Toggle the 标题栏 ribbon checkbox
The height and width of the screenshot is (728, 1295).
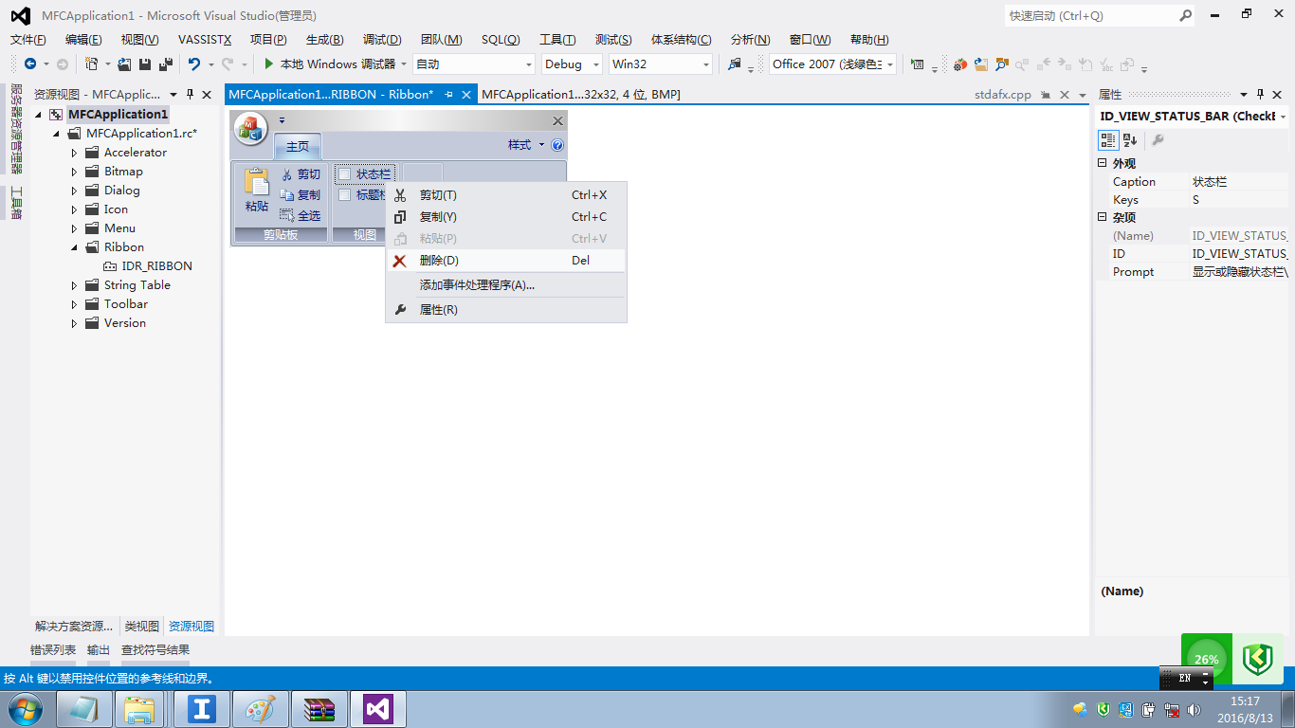pos(344,195)
